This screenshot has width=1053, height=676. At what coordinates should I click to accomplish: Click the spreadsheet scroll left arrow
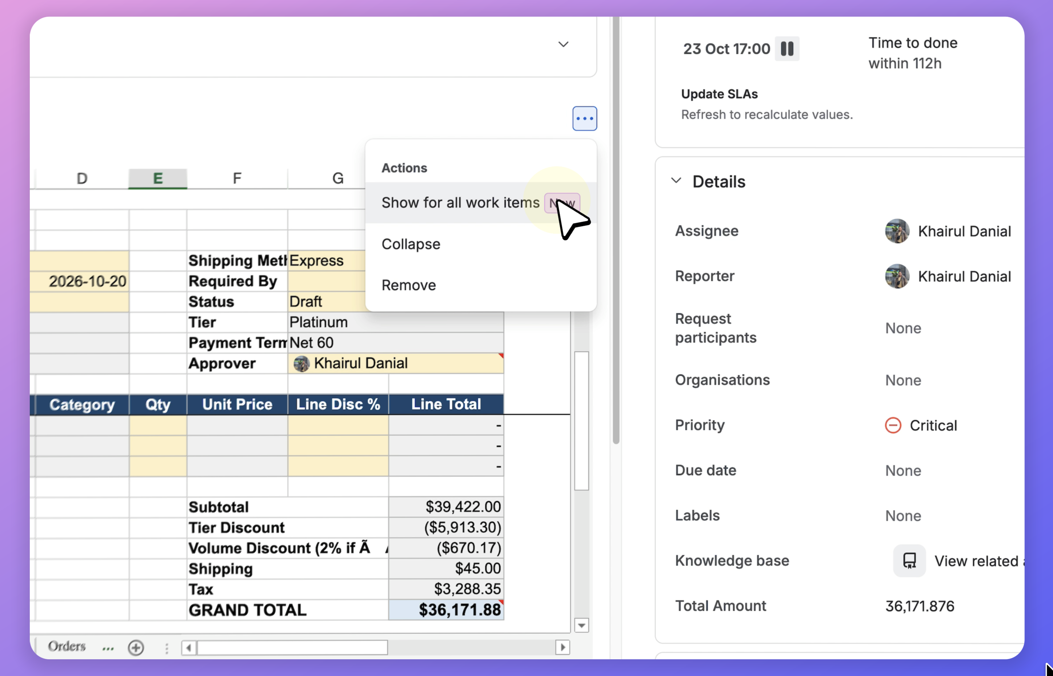point(189,647)
